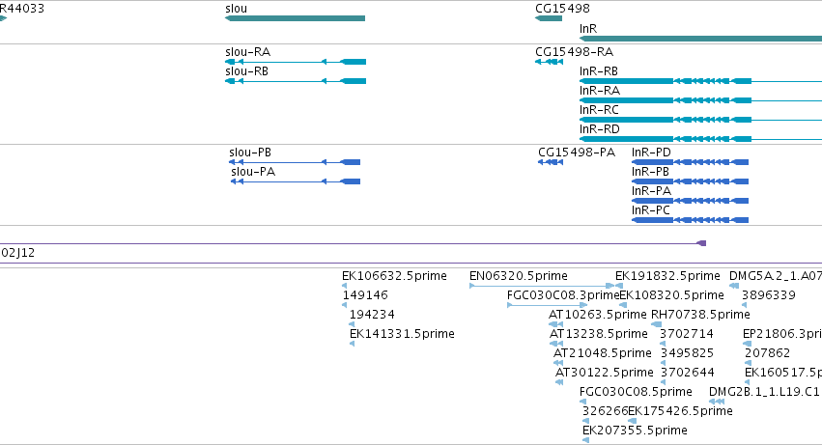Select the slou-PB protein feature

295,162
